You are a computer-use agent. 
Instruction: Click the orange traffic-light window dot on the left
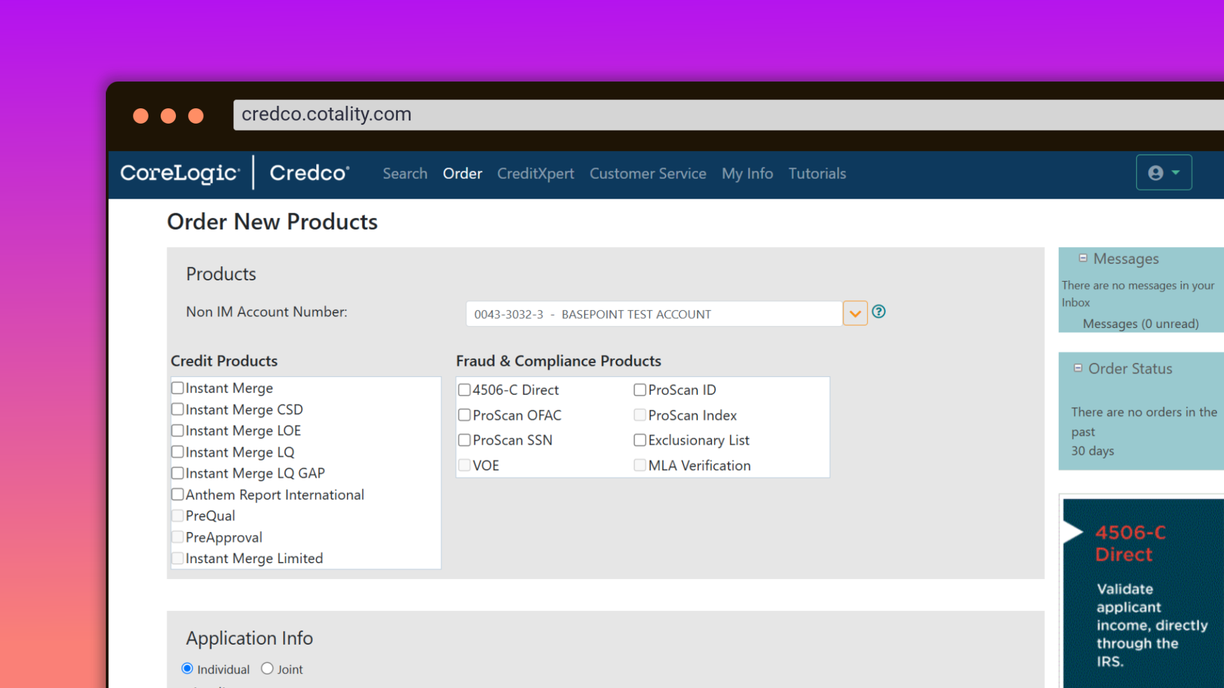point(141,115)
